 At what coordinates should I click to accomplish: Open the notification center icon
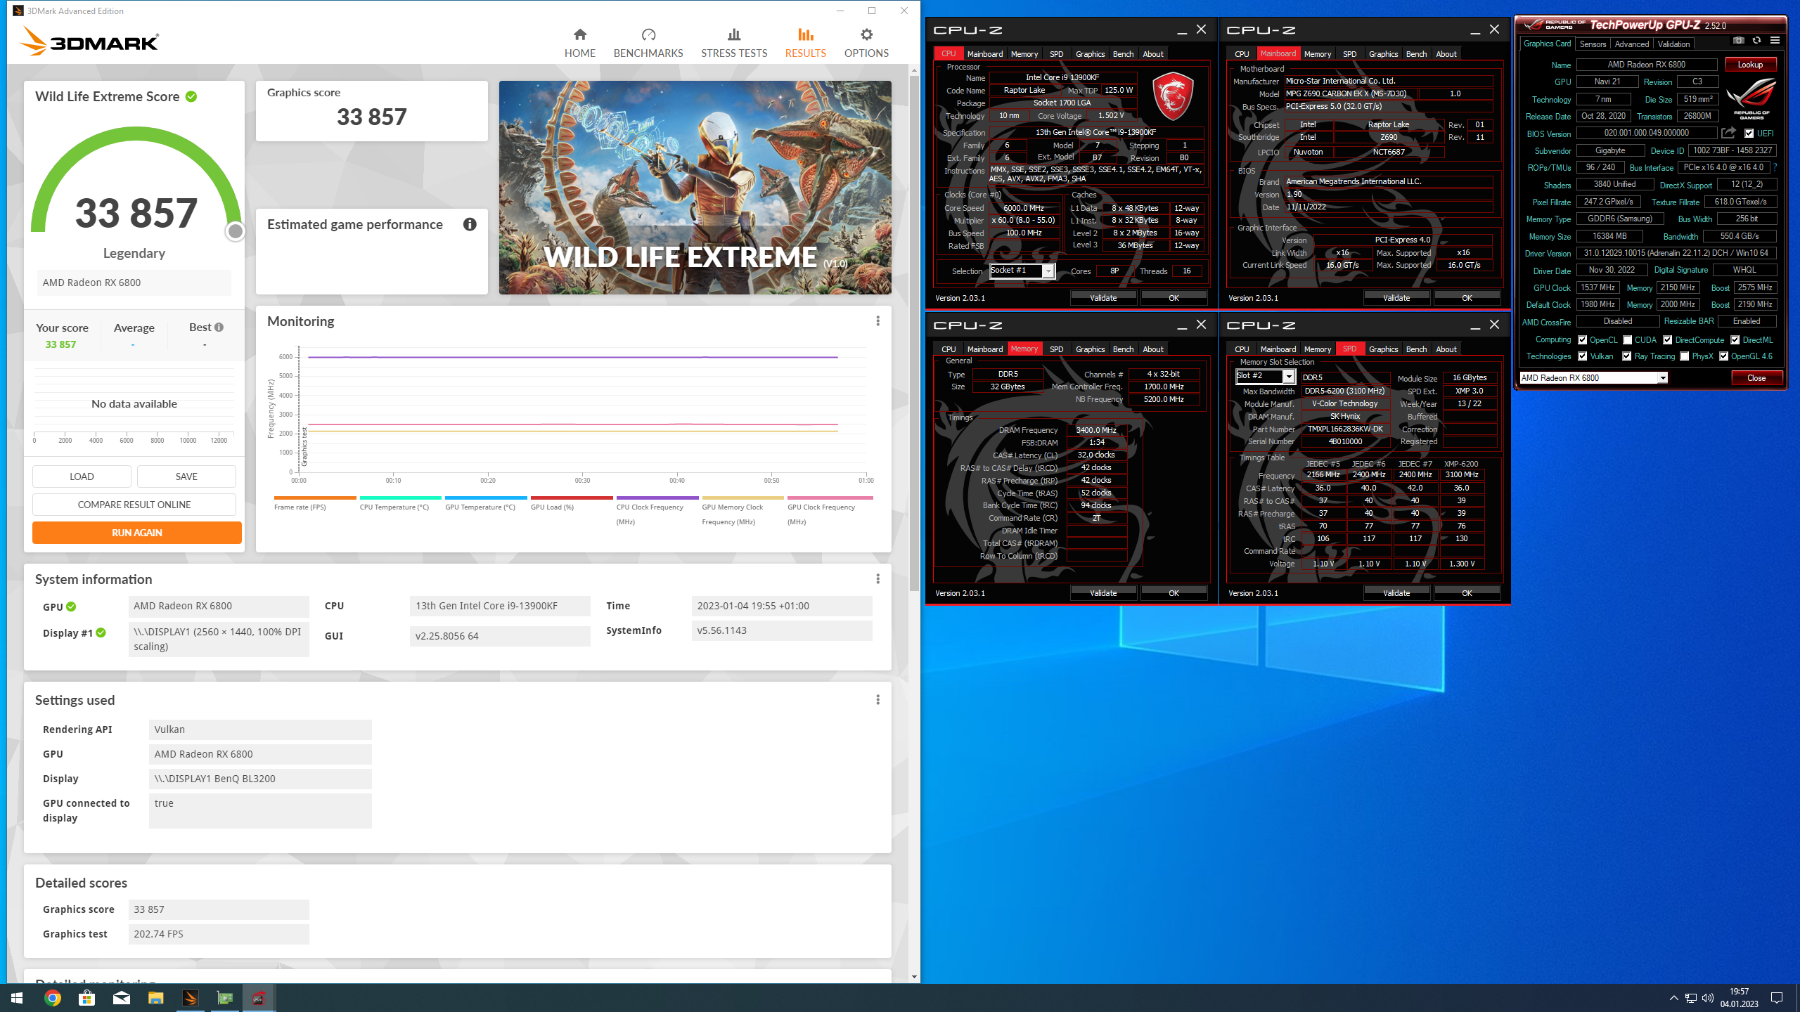pos(1777,998)
